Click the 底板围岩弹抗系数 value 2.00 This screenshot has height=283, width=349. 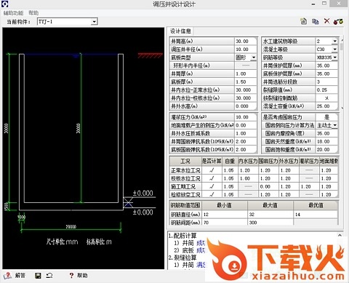245,150
